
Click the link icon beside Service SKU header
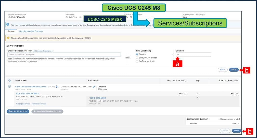(10, 81)
